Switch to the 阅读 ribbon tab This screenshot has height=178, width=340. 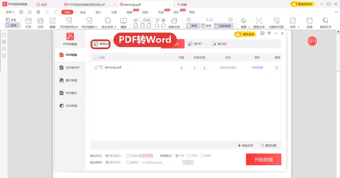click(83, 12)
